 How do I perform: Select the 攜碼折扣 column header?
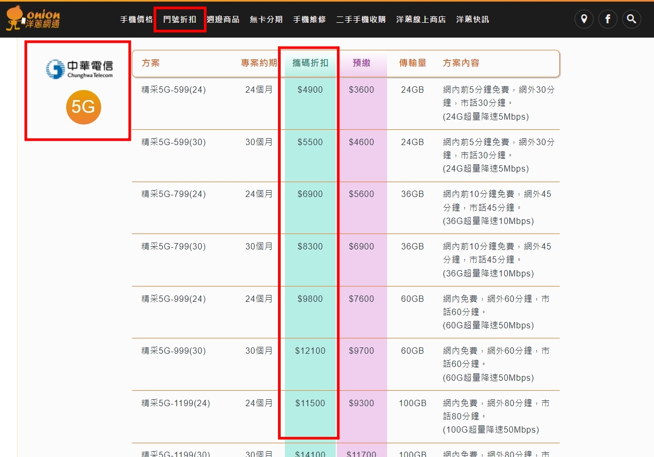pos(310,63)
